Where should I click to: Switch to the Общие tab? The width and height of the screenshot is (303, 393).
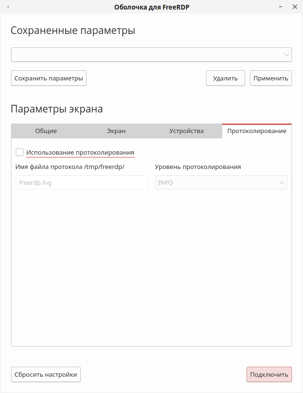pyautogui.click(x=46, y=131)
